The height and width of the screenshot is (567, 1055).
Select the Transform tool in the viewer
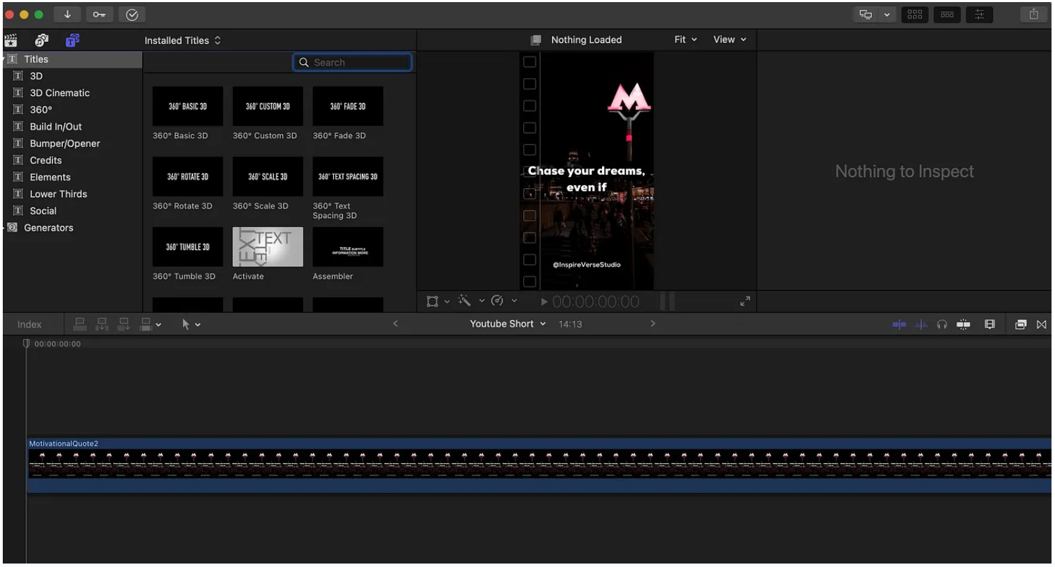[432, 300]
